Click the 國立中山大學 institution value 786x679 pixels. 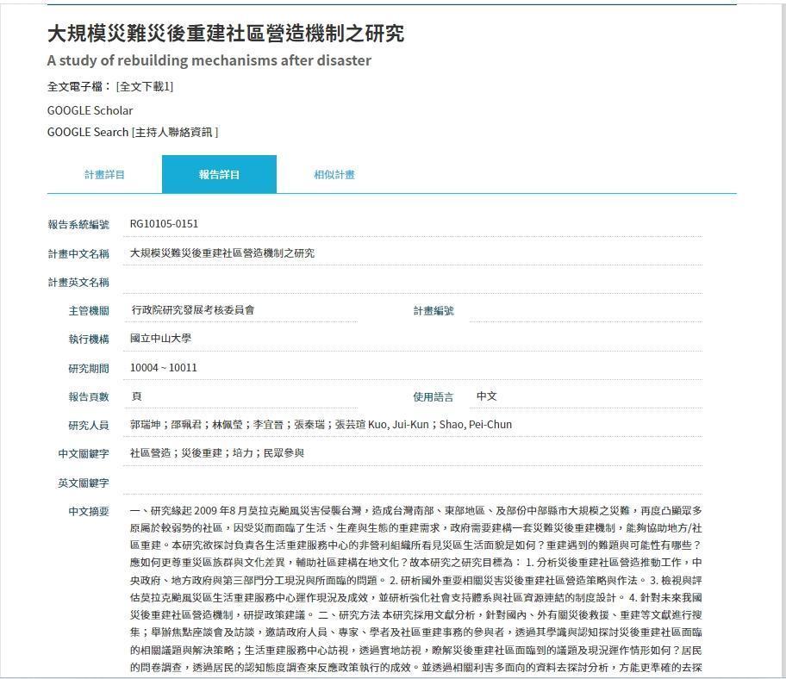(160, 339)
